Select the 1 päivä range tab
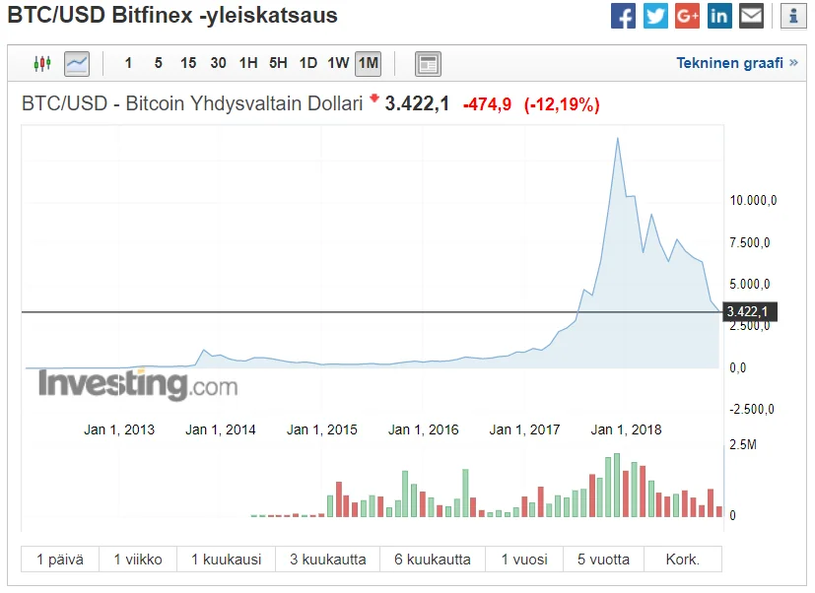Image resolution: width=815 pixels, height=593 pixels. pyautogui.click(x=60, y=560)
